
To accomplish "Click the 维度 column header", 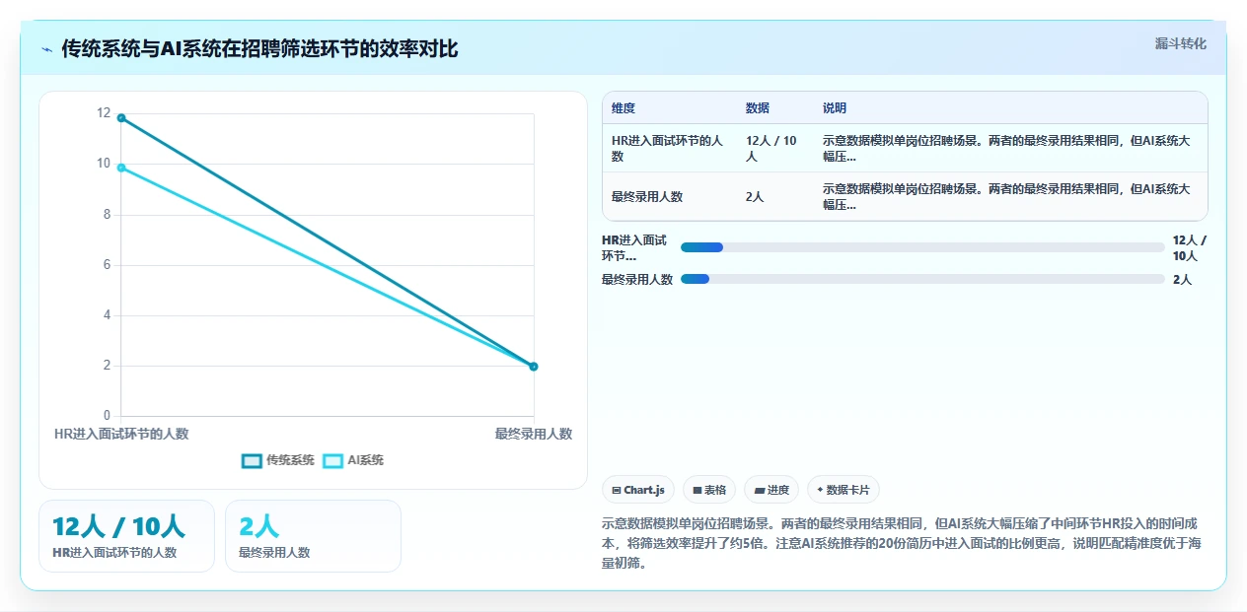I will coord(623,108).
